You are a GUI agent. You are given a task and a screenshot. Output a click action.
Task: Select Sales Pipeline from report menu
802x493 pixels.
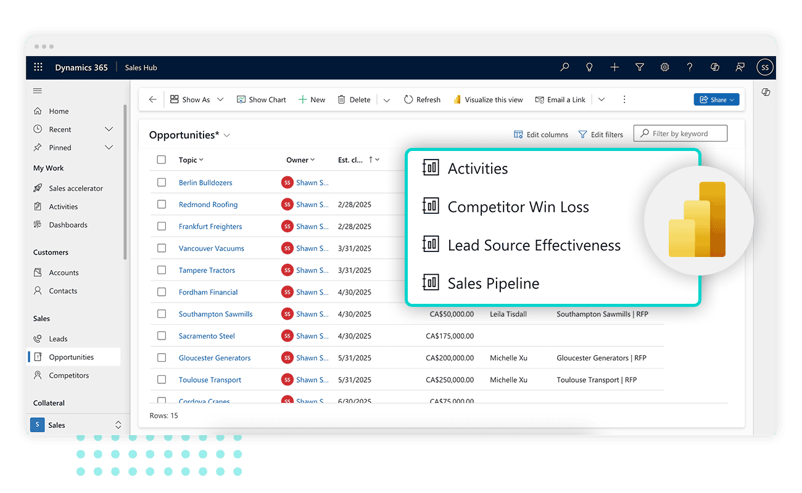click(x=493, y=283)
